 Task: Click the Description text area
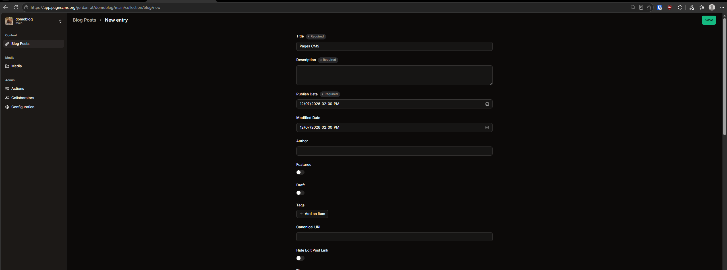[x=394, y=75]
